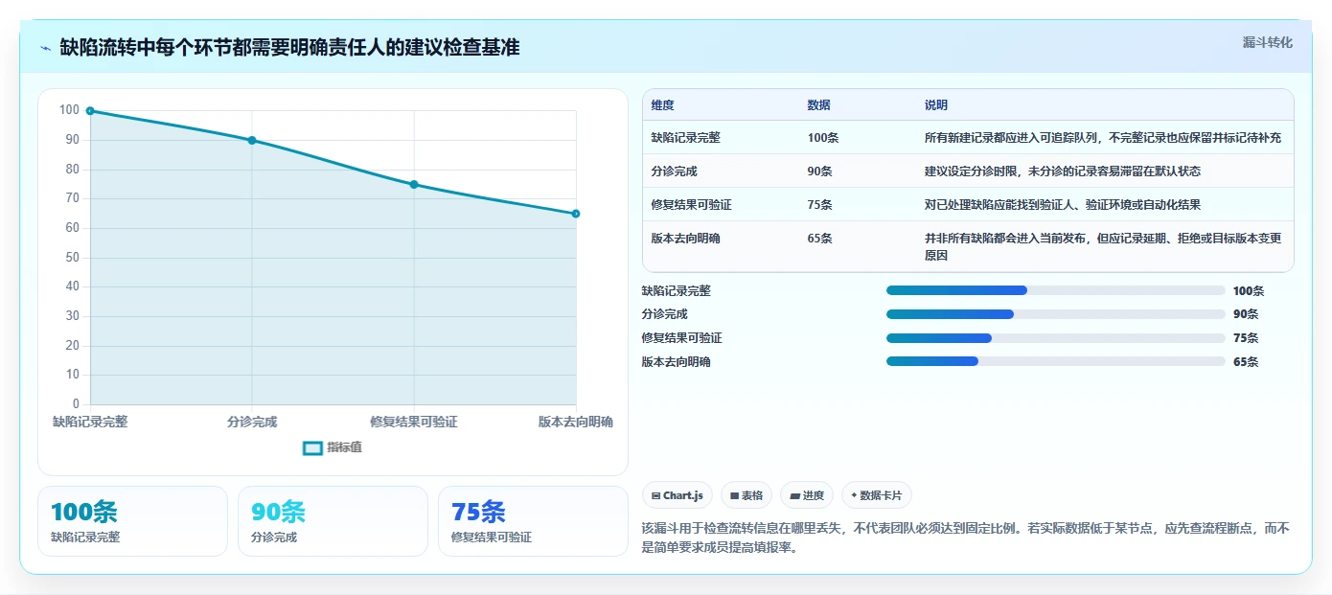
Task: Click table cell 缺陷记录完整
Action: (x=685, y=138)
